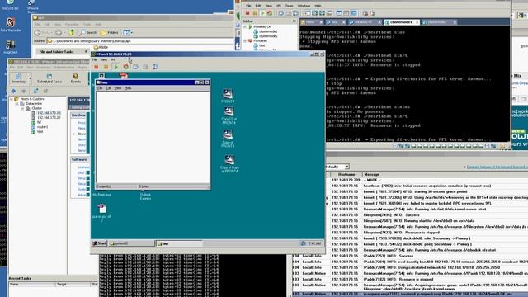This screenshot has height=297, width=528.
Task: Open View menu of NT console window
Action: coord(103,59)
